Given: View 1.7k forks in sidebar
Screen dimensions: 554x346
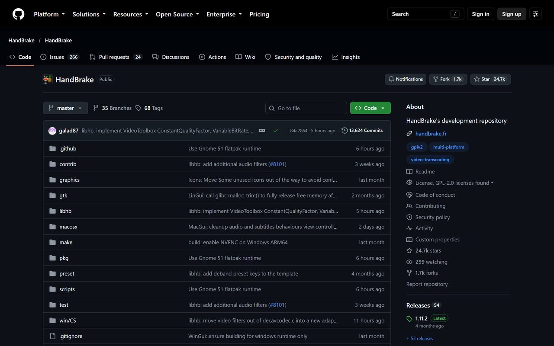Looking at the screenshot, I should click(422, 273).
